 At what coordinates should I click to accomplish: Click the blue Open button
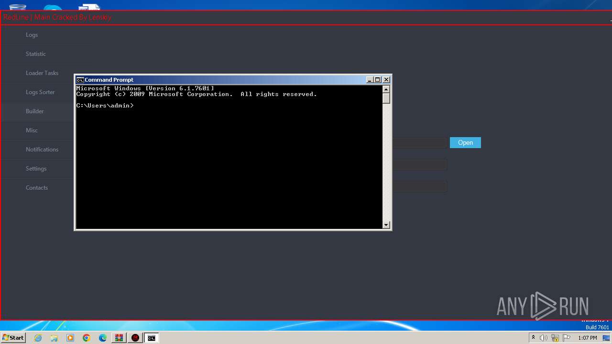coord(465,143)
